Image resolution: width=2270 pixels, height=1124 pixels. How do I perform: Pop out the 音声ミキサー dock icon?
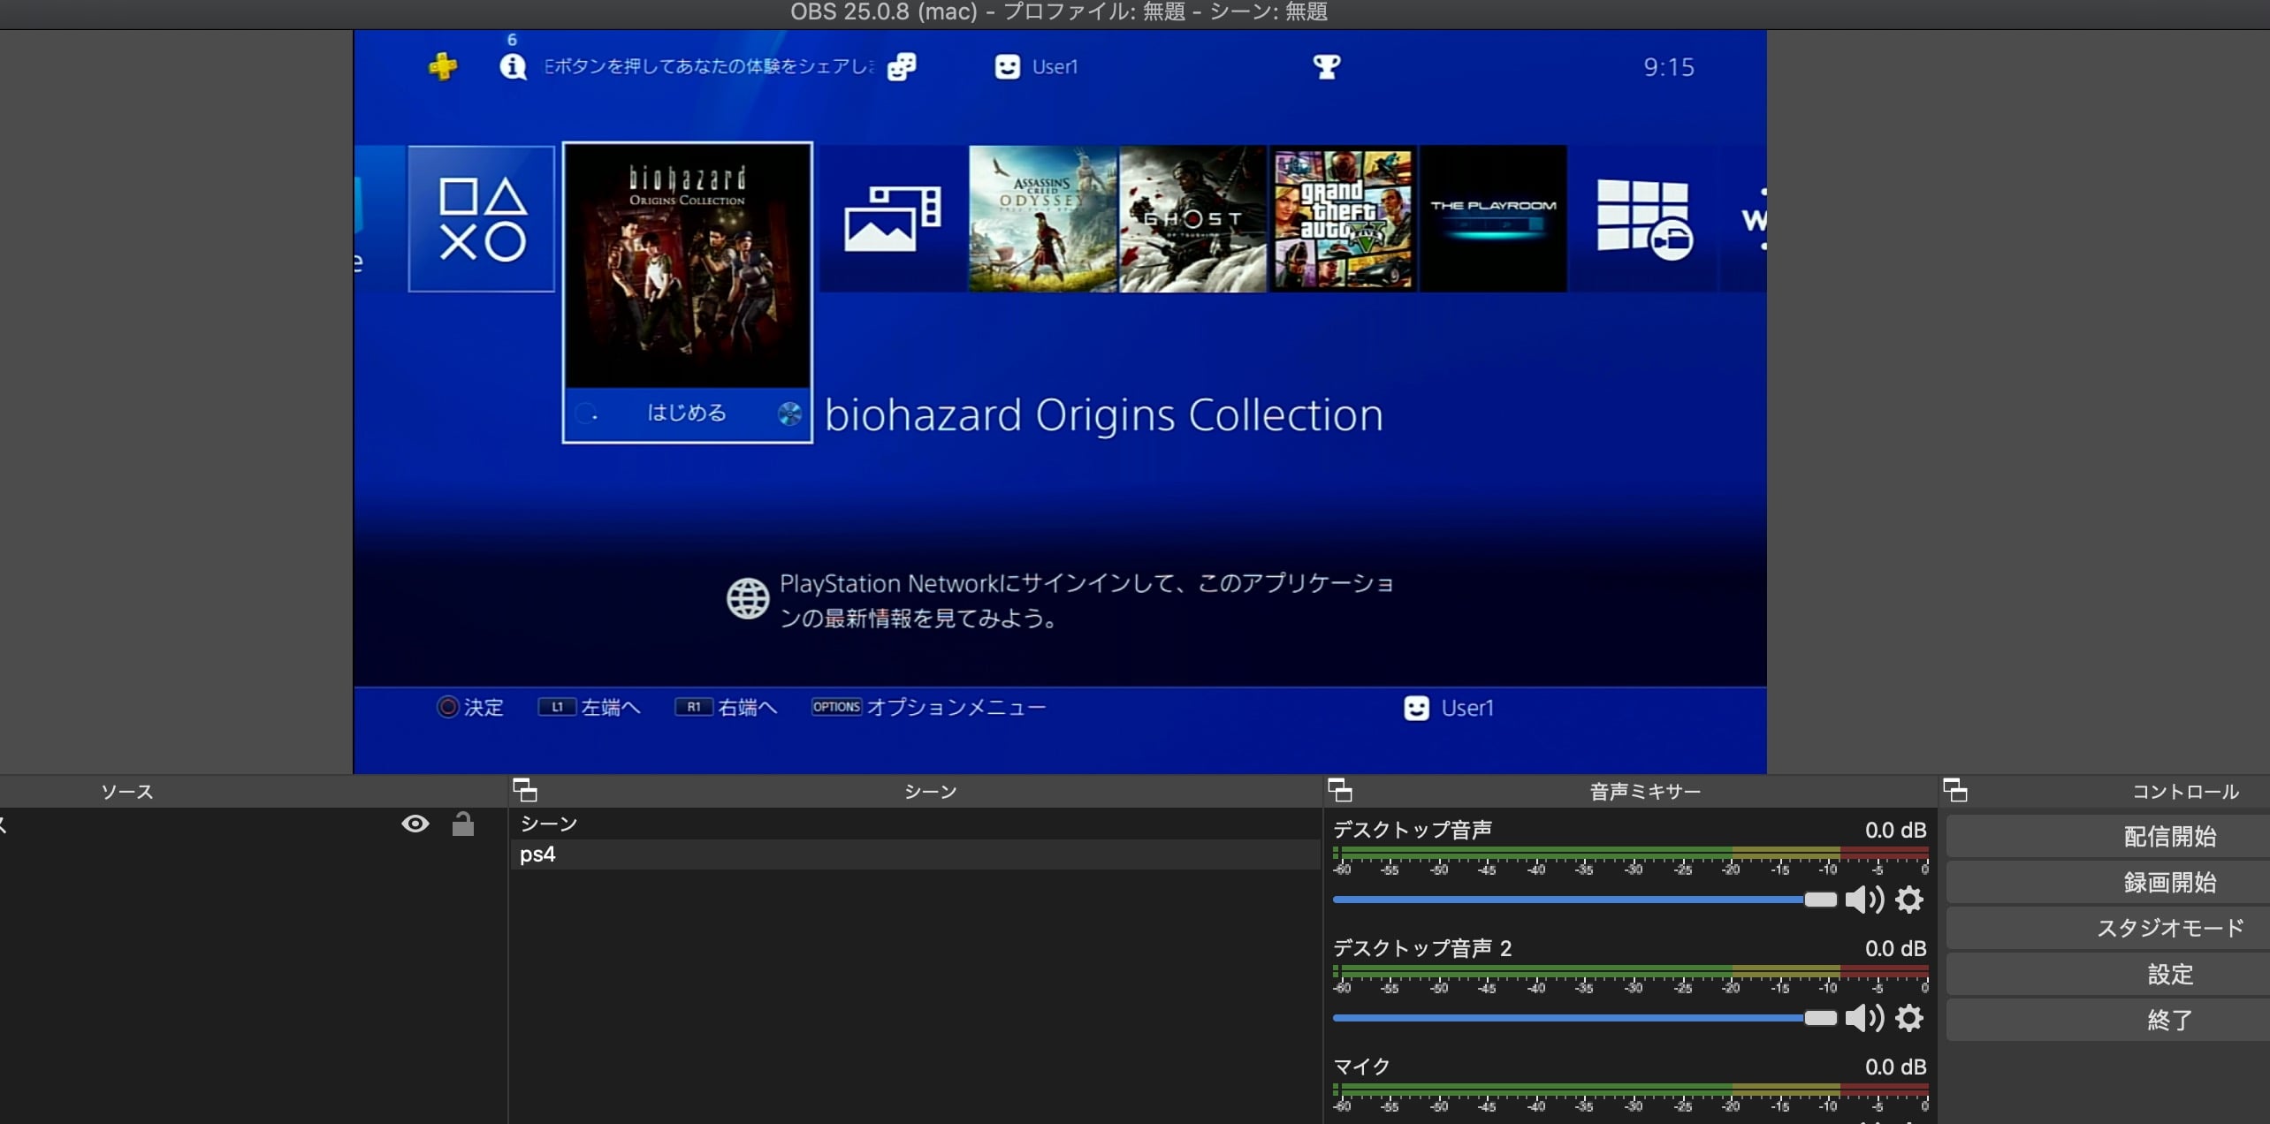(1340, 790)
